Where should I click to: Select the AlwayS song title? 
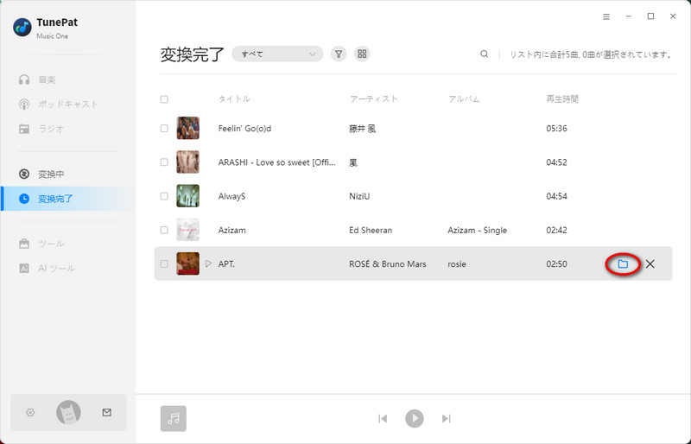pyautogui.click(x=231, y=196)
